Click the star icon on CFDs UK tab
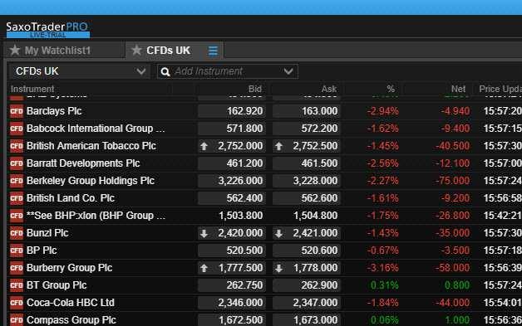The width and height of the screenshot is (522, 326). 136,51
